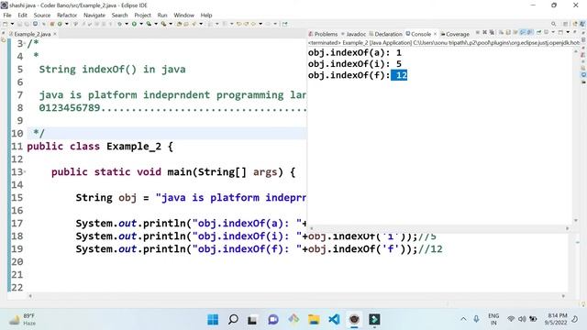Expand the New wizard dropdown arrow
This screenshot has height=330, width=587.
[x=12, y=24]
